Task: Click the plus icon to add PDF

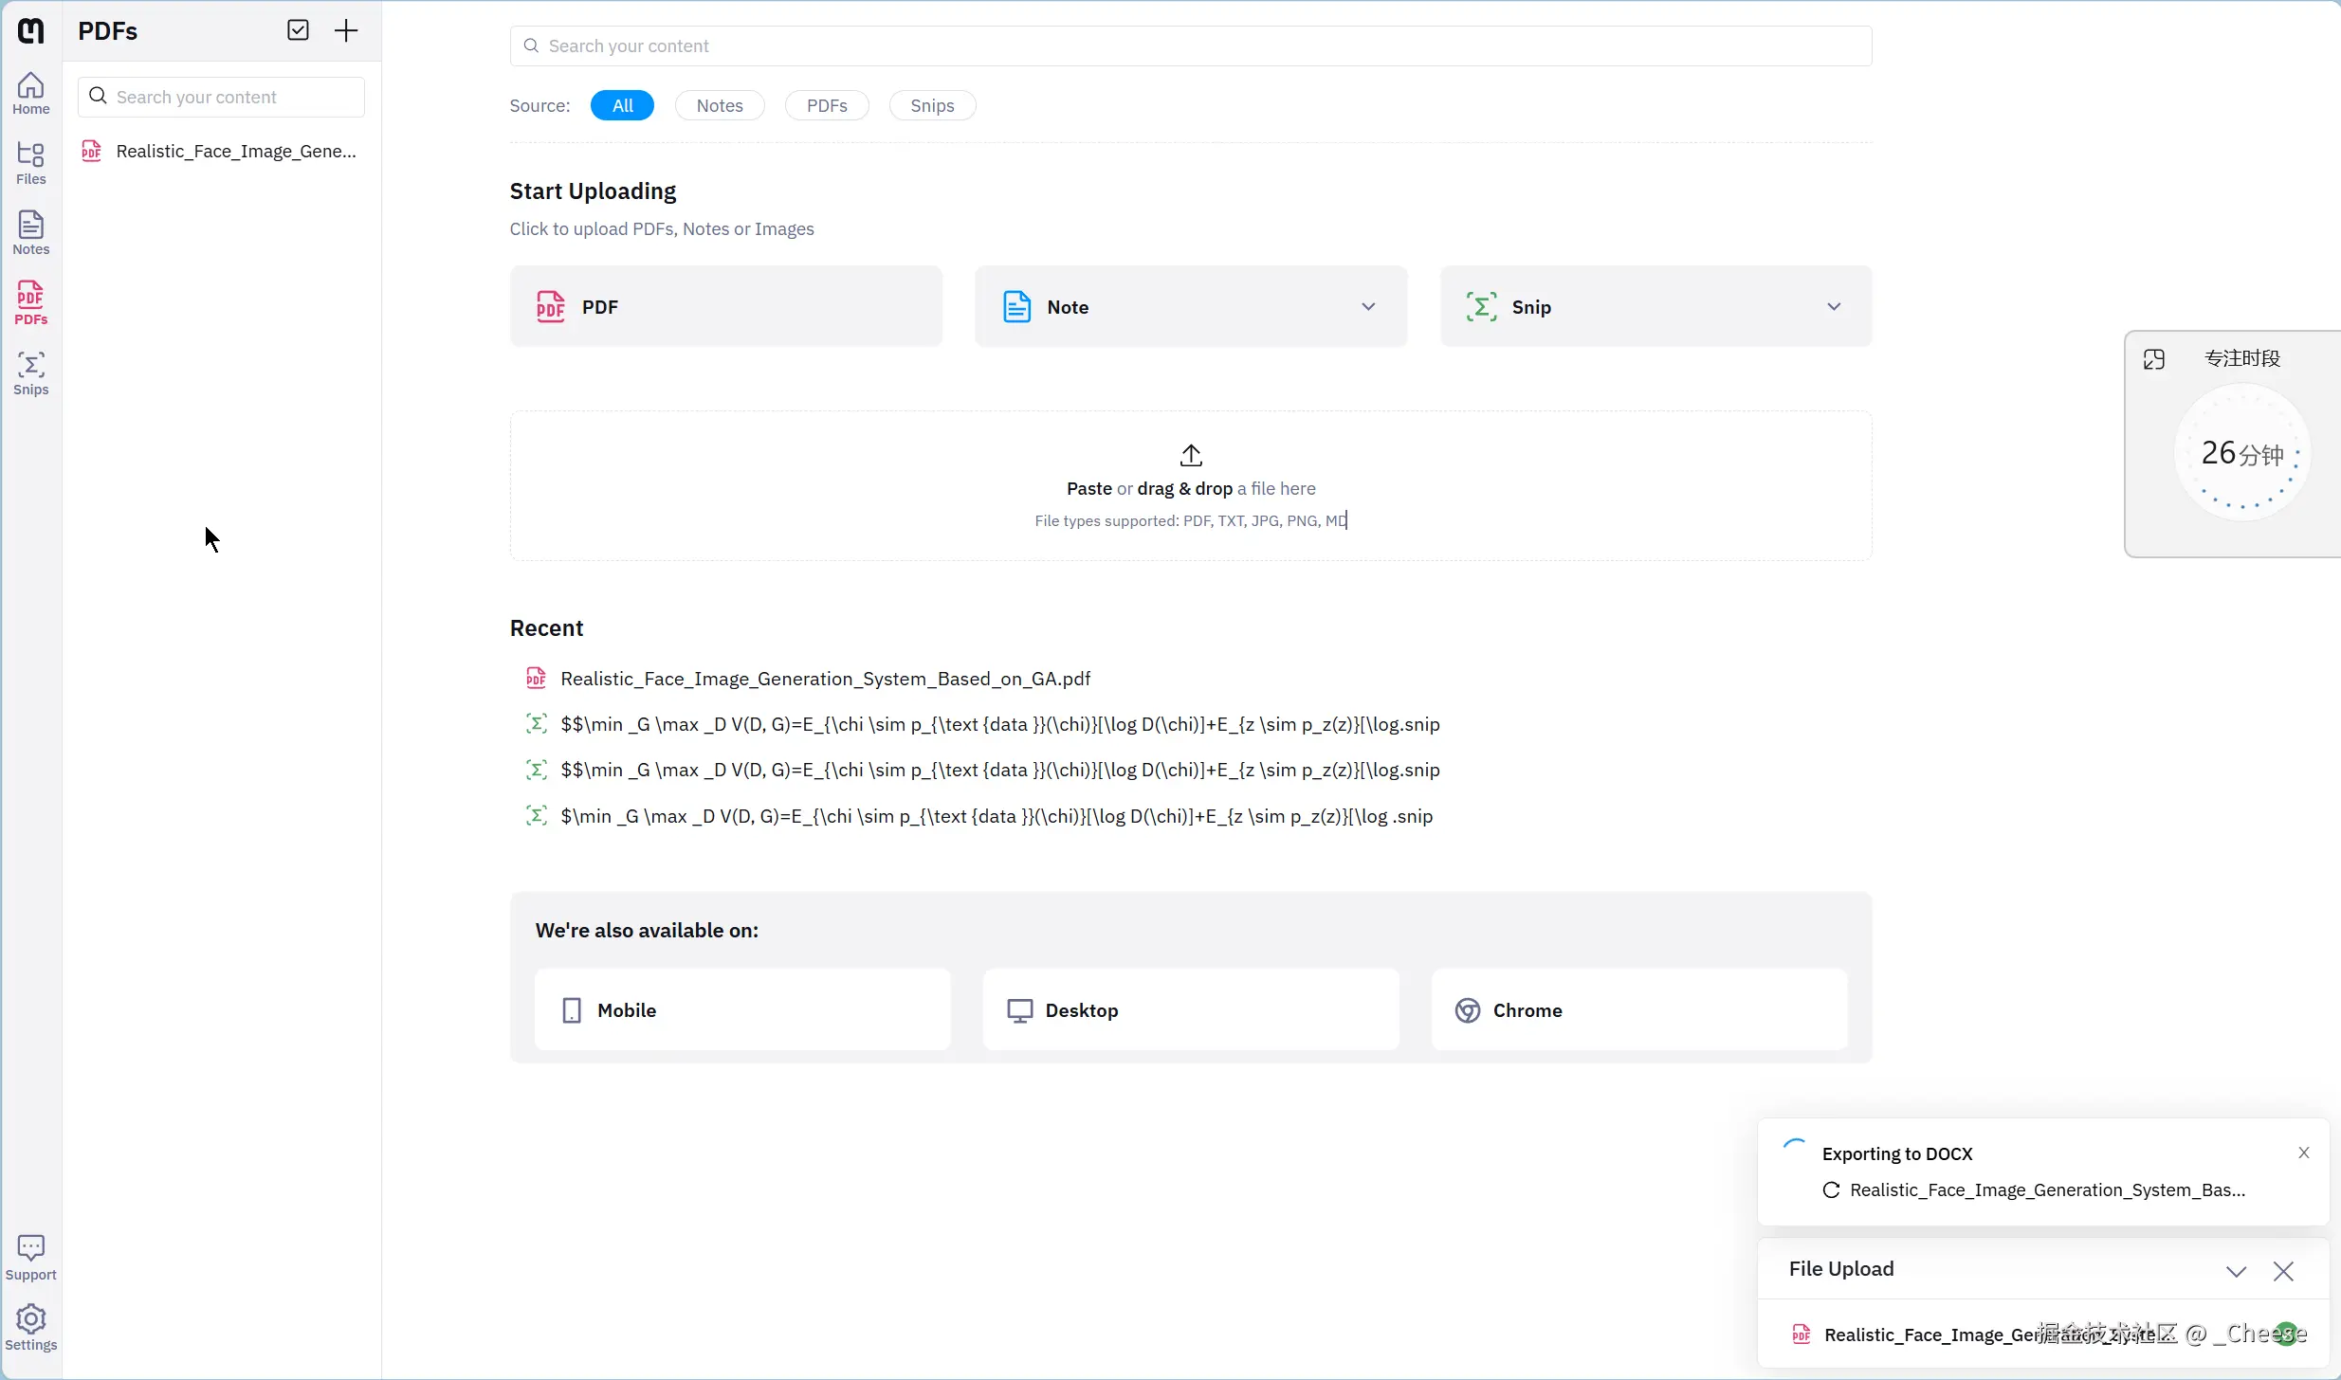Action: pyautogui.click(x=346, y=30)
